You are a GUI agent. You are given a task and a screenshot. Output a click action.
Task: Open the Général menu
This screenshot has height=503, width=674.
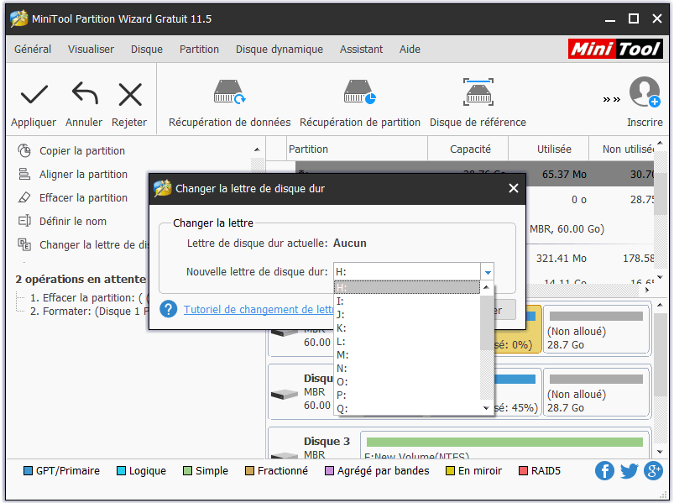pos(33,50)
